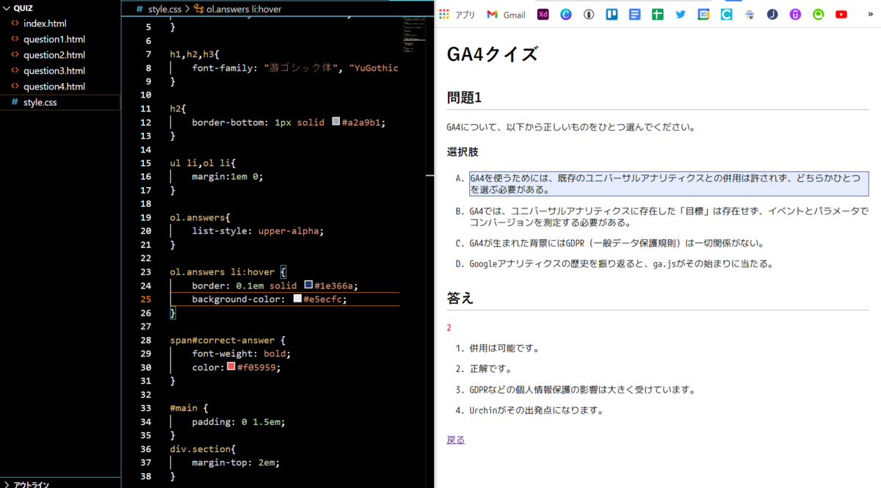881x488 pixels.
Task: Click explanation starting GDPRなどの個人情報保護
Action: click(x=582, y=390)
